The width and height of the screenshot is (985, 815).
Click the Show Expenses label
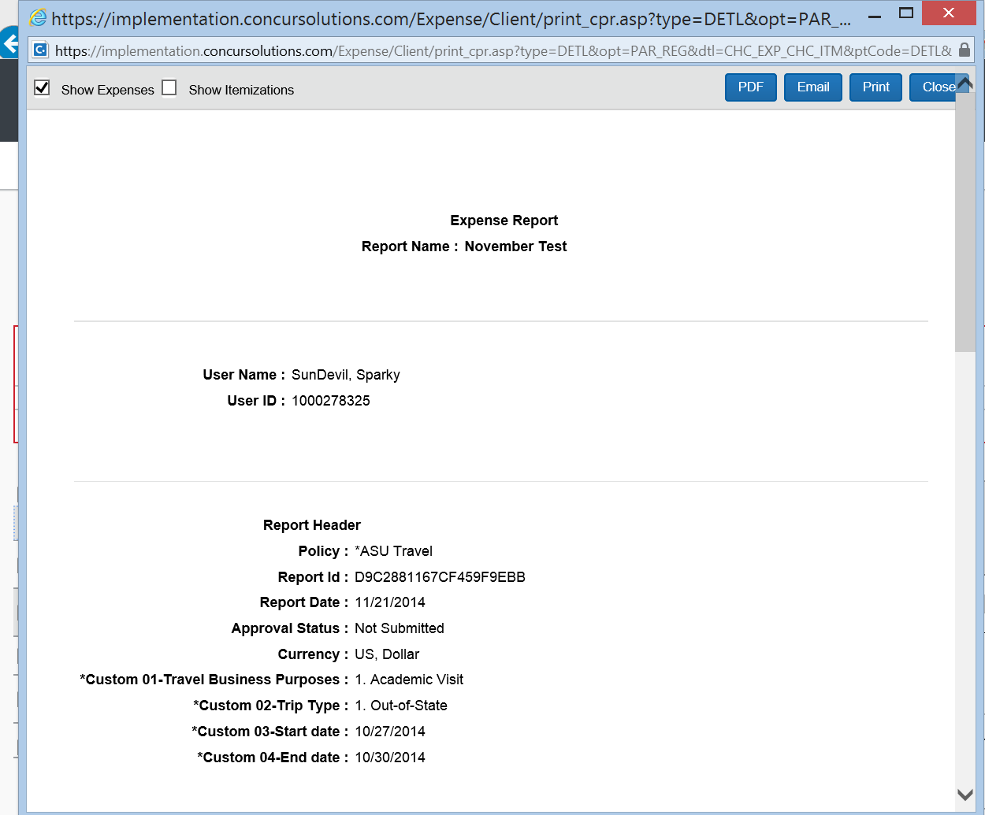[108, 90]
